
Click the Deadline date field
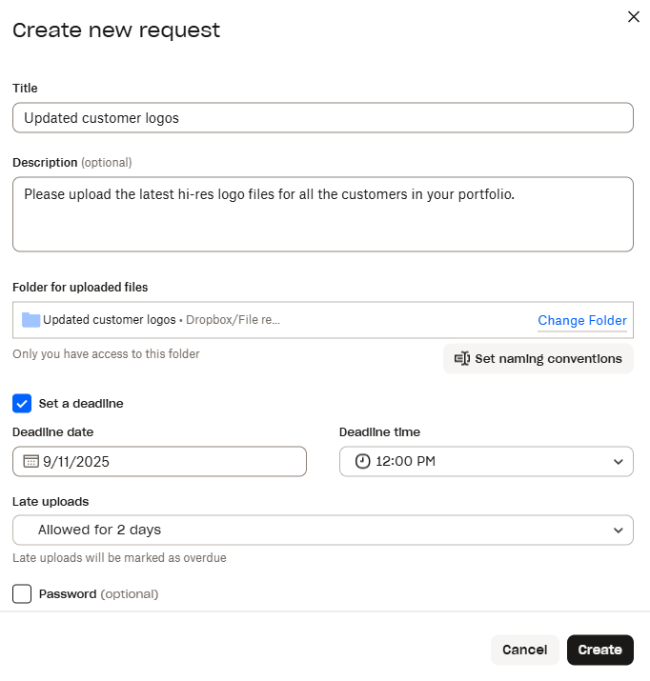coord(159,461)
